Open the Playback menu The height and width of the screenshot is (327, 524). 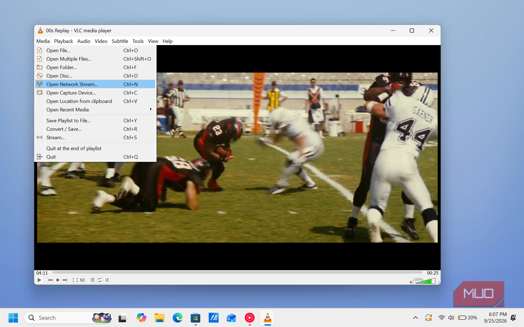tap(63, 41)
